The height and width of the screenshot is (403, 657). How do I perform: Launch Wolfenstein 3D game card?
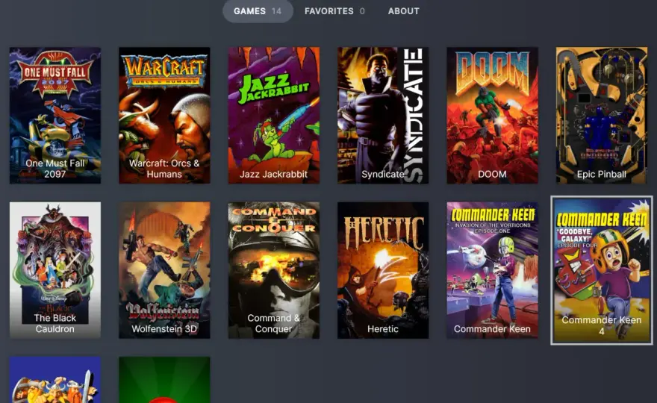[x=165, y=270]
